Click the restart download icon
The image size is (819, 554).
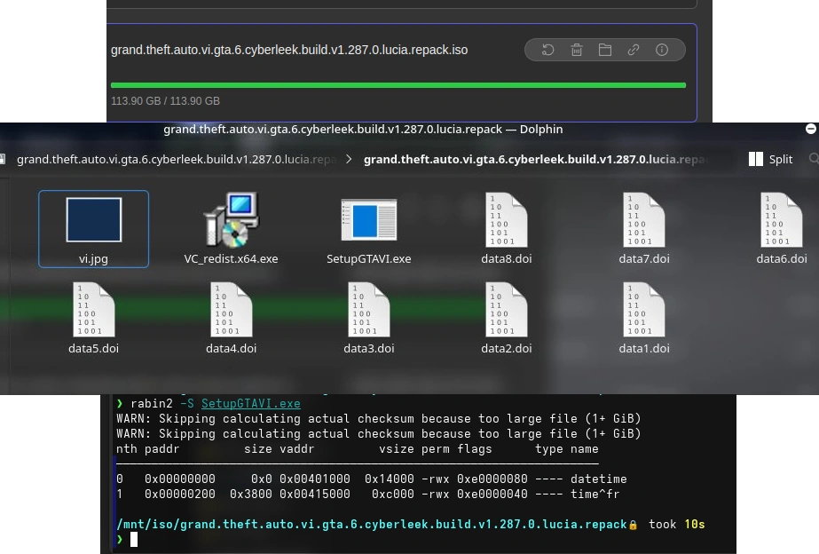click(547, 51)
